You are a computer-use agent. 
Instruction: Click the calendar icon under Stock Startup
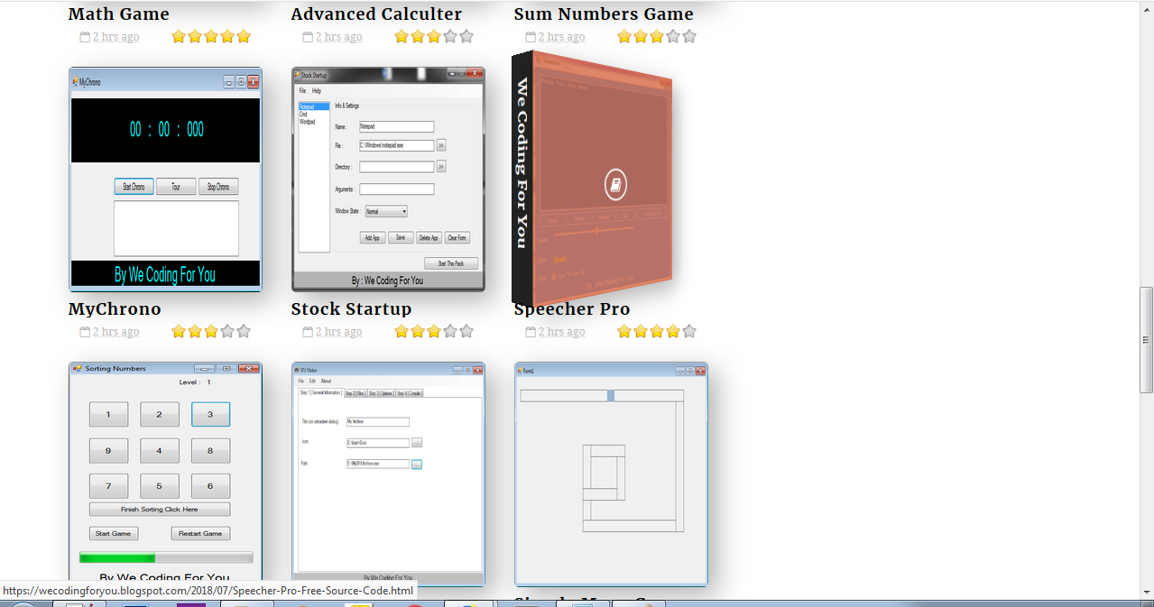[x=308, y=332]
